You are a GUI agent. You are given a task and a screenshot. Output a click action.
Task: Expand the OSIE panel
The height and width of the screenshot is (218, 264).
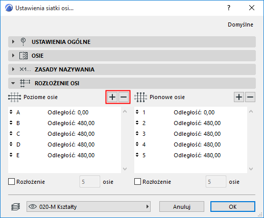13,56
